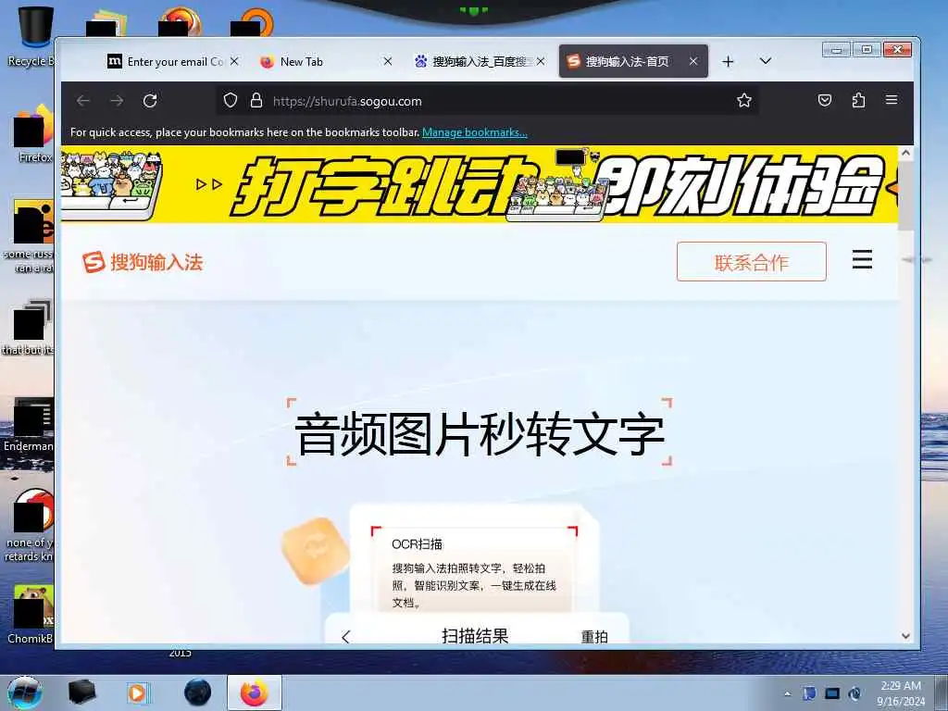View site security padlock info
Screen dimensions: 948x711
pyautogui.click(x=256, y=100)
